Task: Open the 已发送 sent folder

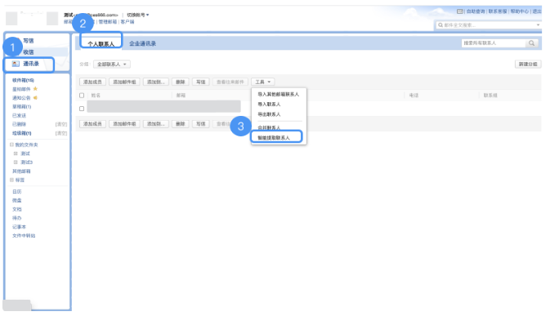Action: pos(20,115)
